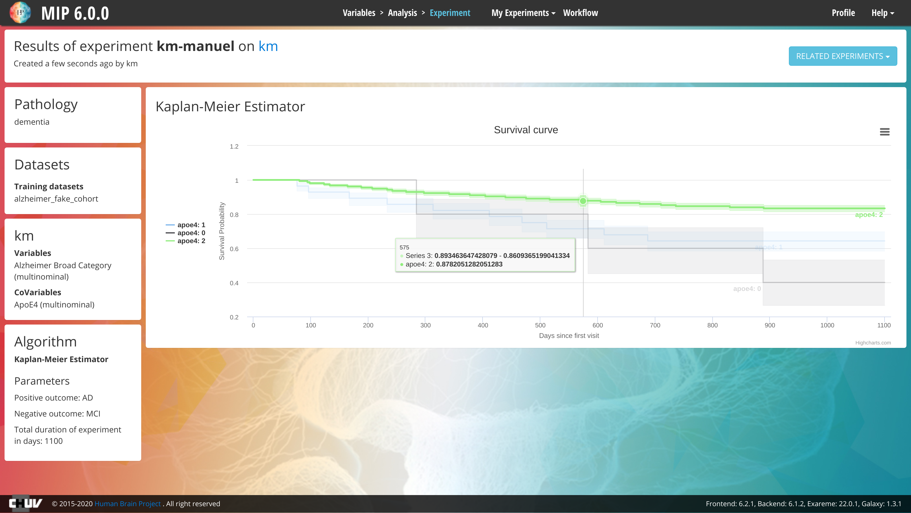Click the green highlighted data point marker
This screenshot has width=911, height=513.
point(583,201)
